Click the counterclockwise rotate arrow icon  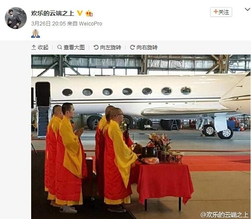tap(96, 47)
